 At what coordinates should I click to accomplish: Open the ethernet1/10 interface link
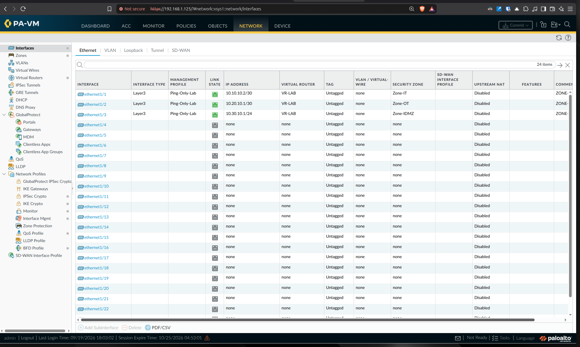tap(96, 186)
